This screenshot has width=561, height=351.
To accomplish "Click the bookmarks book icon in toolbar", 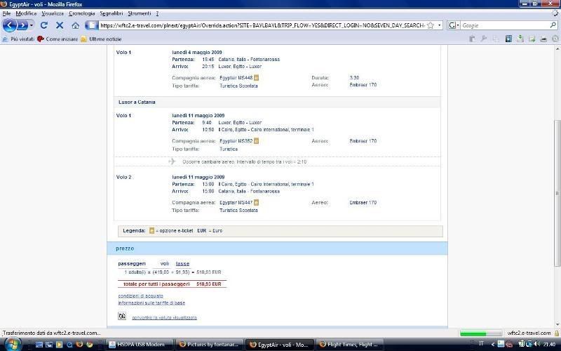I will 508,39.
